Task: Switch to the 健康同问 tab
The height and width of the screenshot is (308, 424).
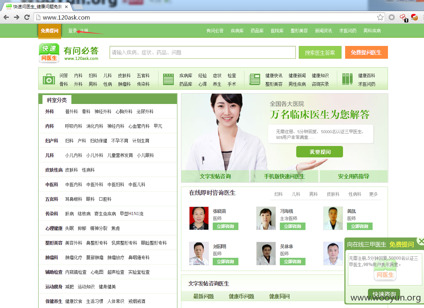Action: 279,296
